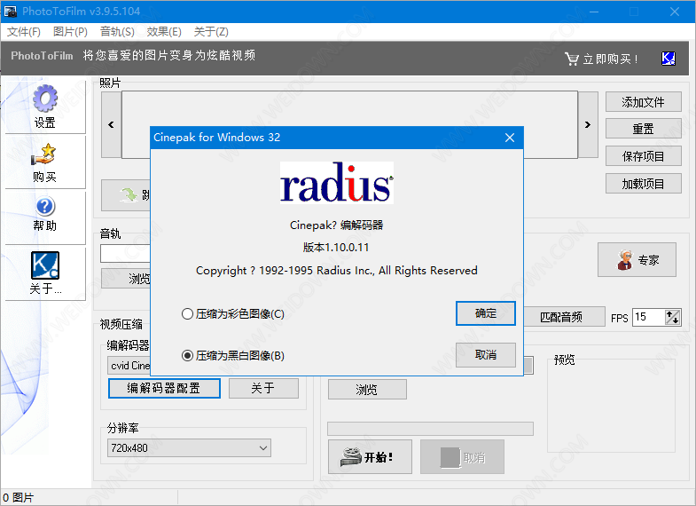Confirm the Cinepak dialog with 确定
This screenshot has width=696, height=506.
click(x=486, y=313)
